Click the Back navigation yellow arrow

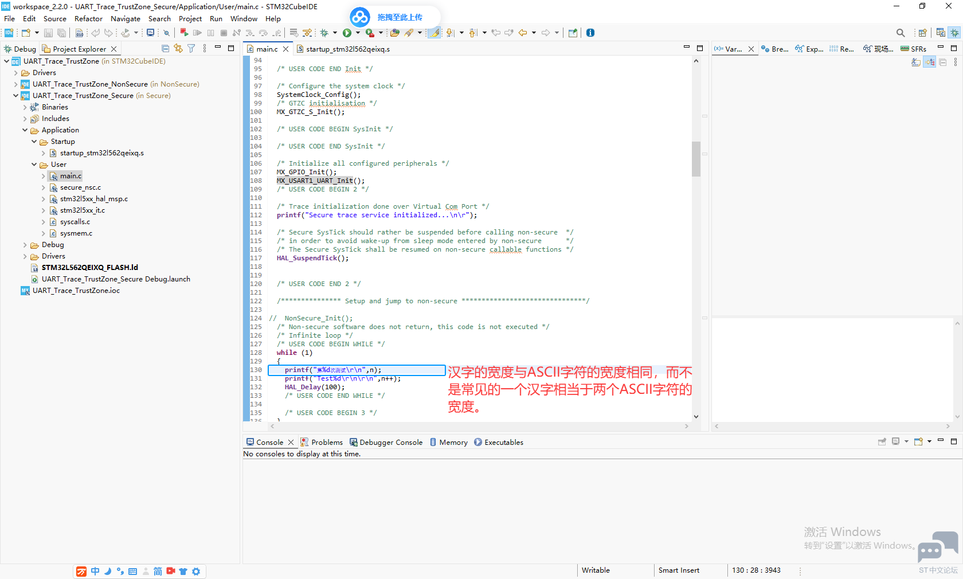pyautogui.click(x=523, y=33)
